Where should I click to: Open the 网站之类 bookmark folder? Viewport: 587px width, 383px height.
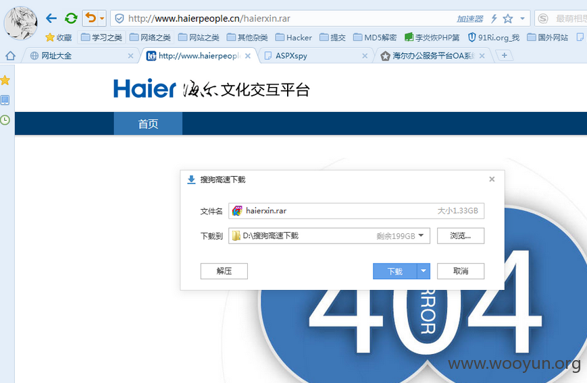[x=199, y=37]
